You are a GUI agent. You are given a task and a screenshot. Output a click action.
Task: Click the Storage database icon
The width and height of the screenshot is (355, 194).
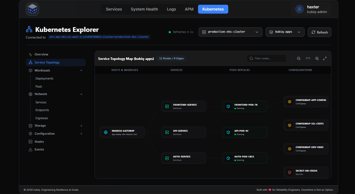[x=31, y=126]
